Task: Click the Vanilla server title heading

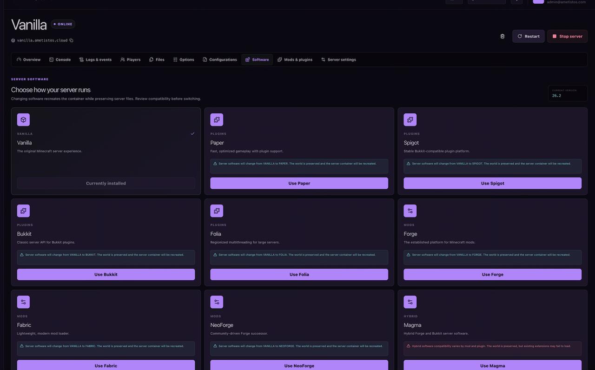Action: (x=29, y=25)
